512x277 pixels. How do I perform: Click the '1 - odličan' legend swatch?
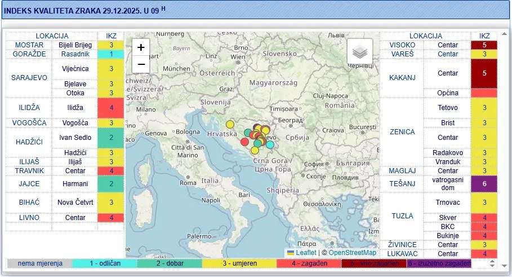105,263
